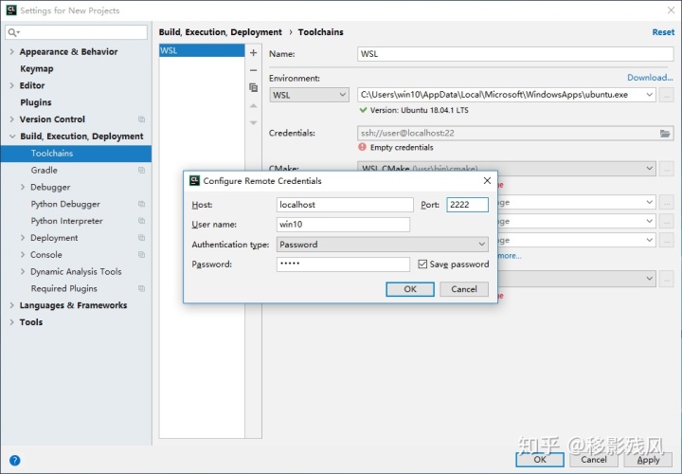Select WSL entry in toolchains list

[x=202, y=50]
